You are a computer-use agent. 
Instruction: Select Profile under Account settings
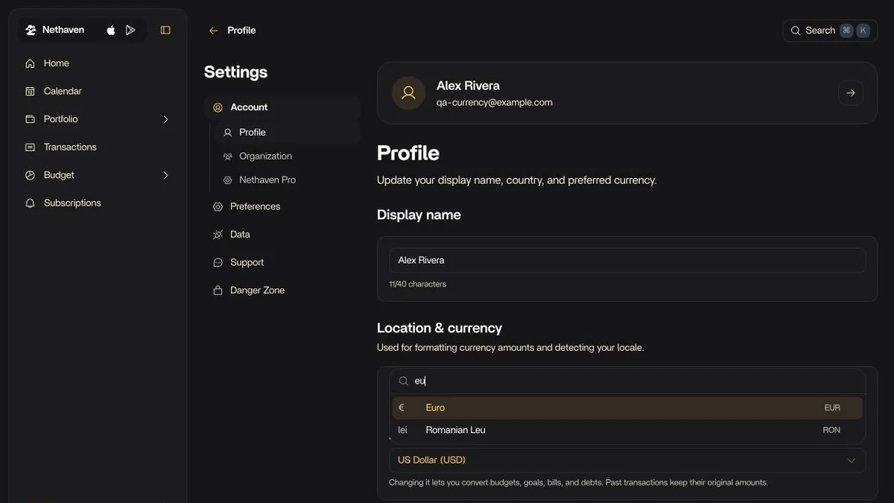point(288,133)
